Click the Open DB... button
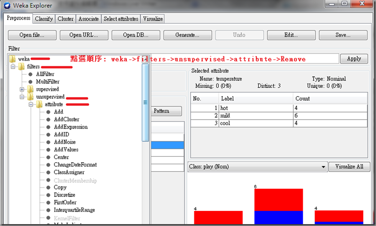Screen dimensions: 376x226 coord(136,35)
